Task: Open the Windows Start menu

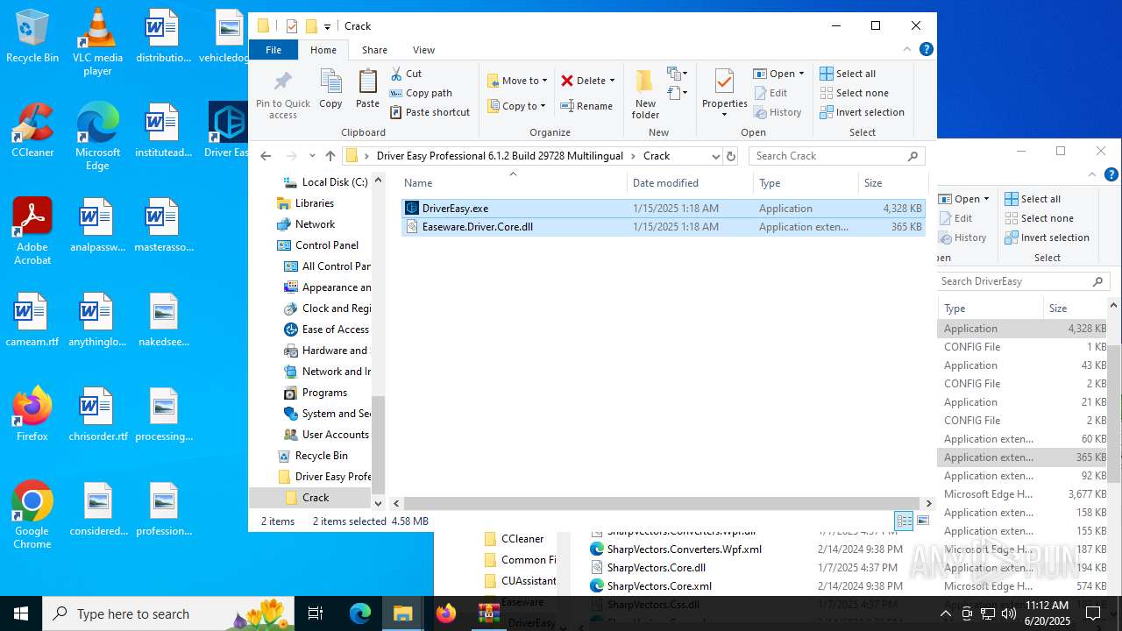Action: coord(21,613)
